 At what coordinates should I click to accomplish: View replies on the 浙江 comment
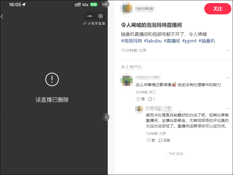click(x=152, y=99)
